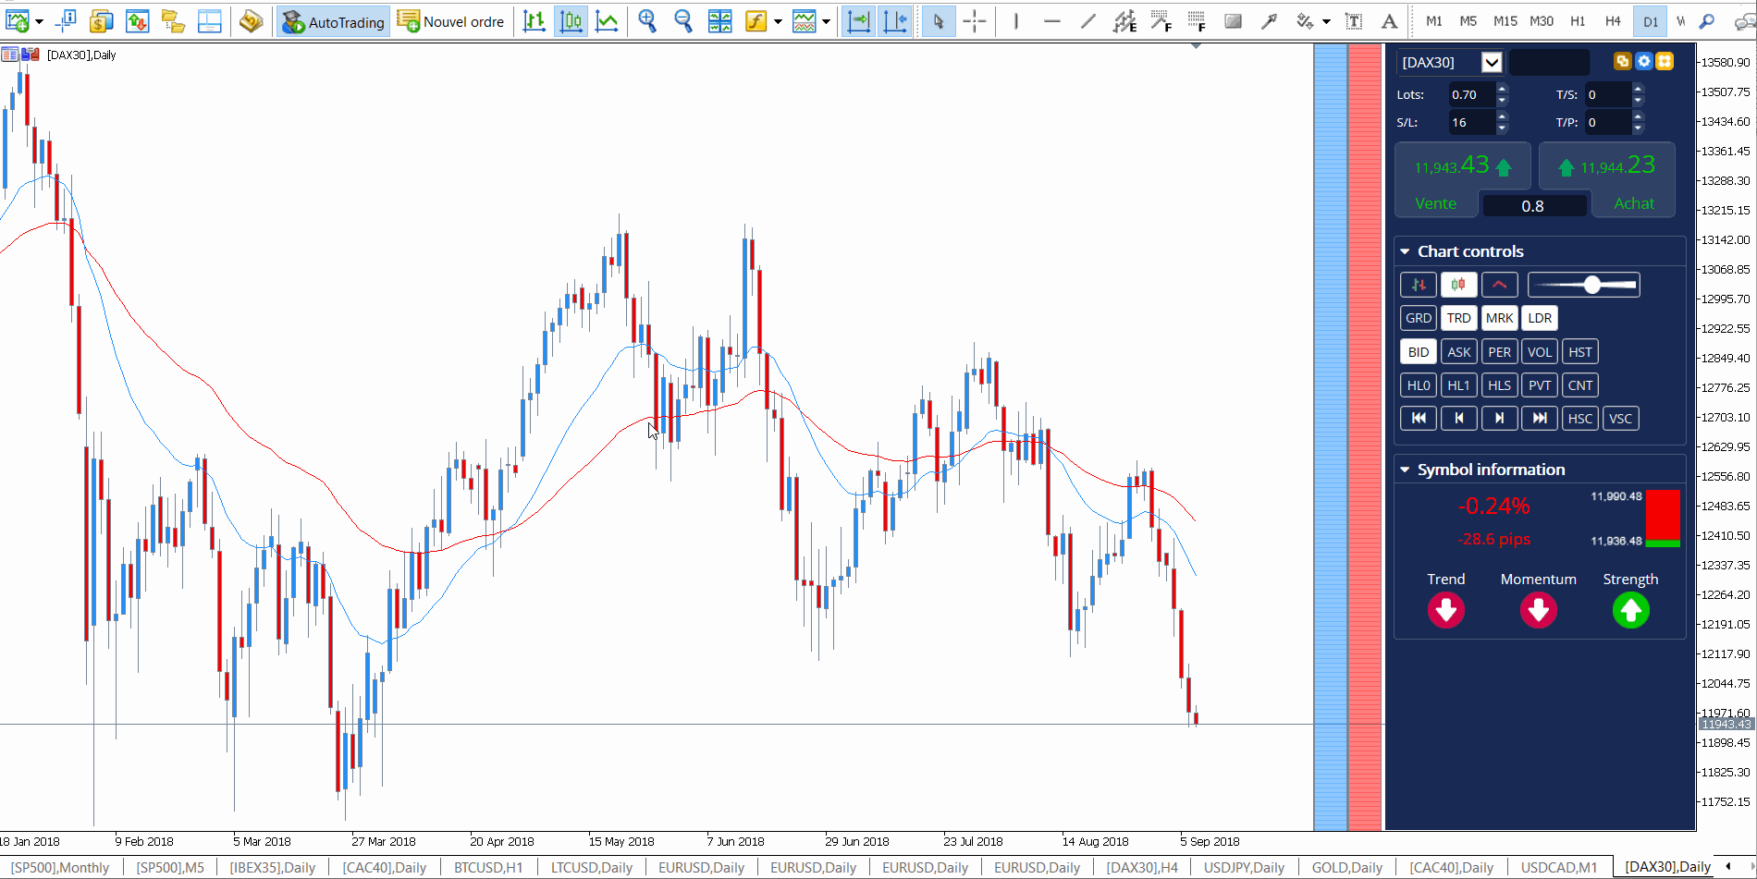1757x879 pixels.
Task: Select the cursor pointer tool
Action: click(939, 20)
